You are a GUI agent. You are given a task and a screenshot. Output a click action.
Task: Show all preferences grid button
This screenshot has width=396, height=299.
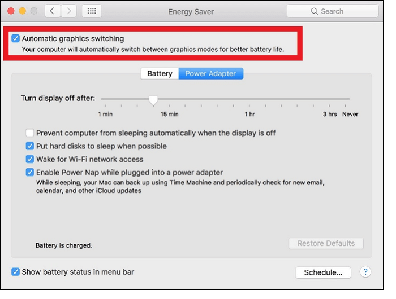click(x=92, y=11)
